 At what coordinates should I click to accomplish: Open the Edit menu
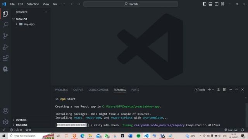tap(21, 4)
